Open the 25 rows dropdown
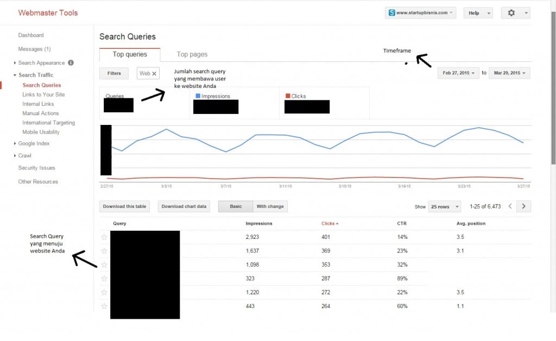Screen dimensions: 556x341 pyautogui.click(x=444, y=207)
